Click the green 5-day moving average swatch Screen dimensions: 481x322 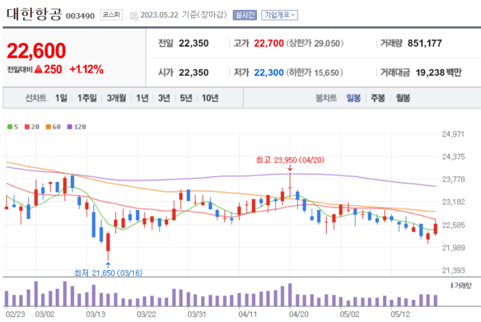10,127
